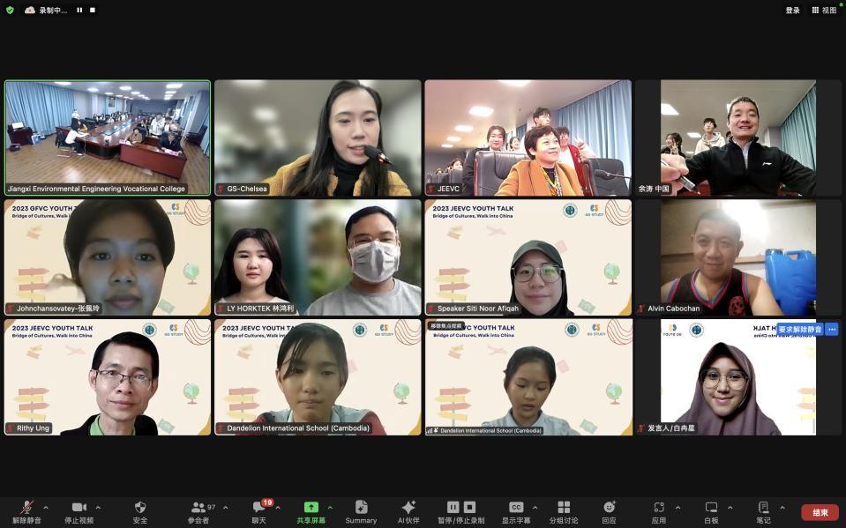This screenshot has height=528, width=846.
Task: Click the Sign In (登录) item
Action: coord(792,11)
